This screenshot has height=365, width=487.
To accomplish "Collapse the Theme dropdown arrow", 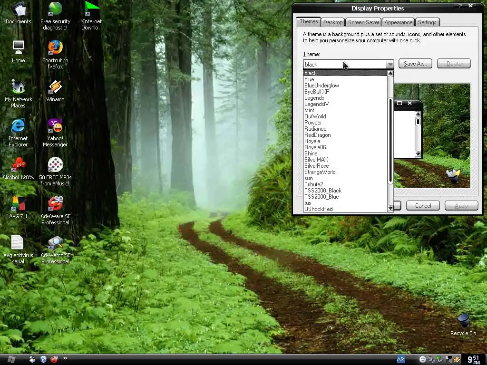I will [x=390, y=64].
